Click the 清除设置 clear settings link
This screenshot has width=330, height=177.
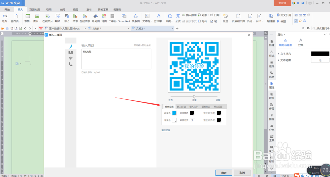point(166,130)
